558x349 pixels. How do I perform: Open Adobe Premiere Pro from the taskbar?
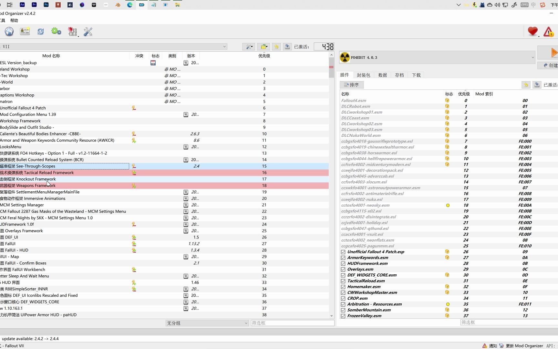34,5
